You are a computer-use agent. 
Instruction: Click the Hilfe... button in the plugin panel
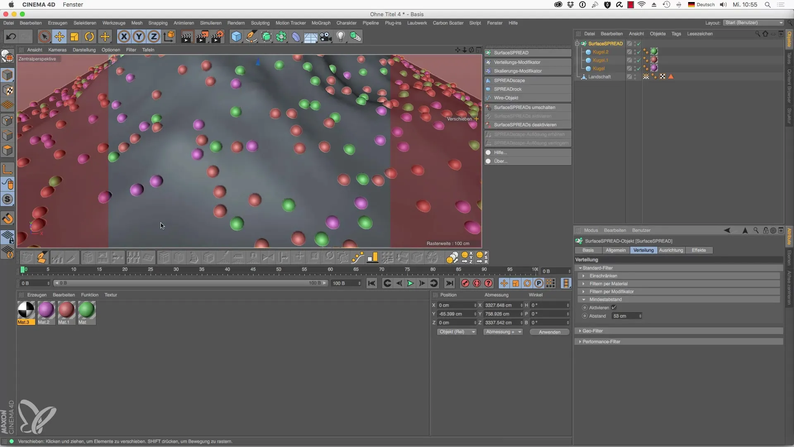tap(528, 152)
